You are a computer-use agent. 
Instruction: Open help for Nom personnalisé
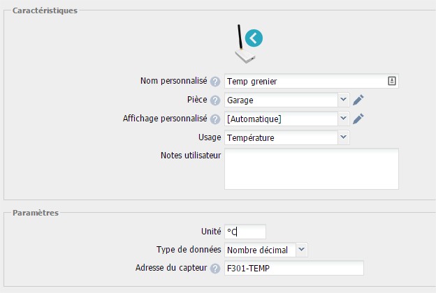point(215,82)
